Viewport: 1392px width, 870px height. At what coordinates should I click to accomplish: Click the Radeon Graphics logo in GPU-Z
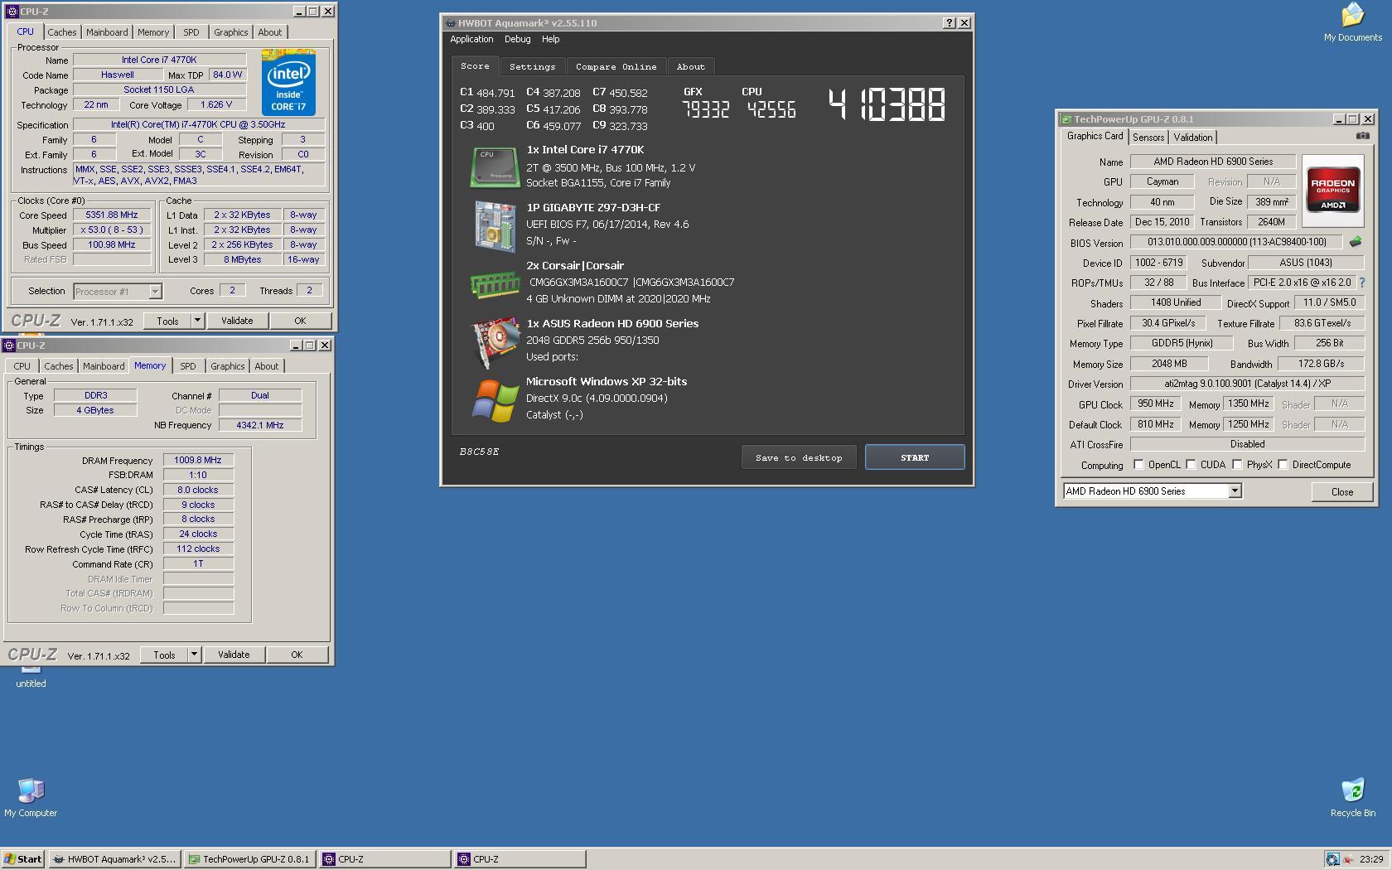point(1332,191)
